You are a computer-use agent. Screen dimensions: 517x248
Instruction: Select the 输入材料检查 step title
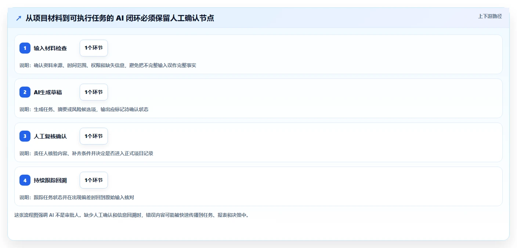pyautogui.click(x=50, y=48)
